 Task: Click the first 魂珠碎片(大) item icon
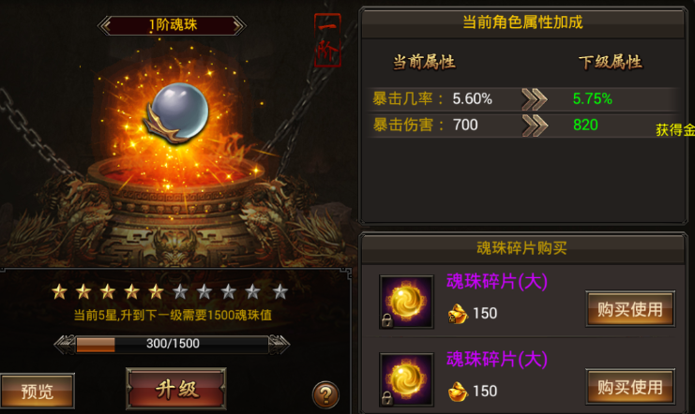406,302
